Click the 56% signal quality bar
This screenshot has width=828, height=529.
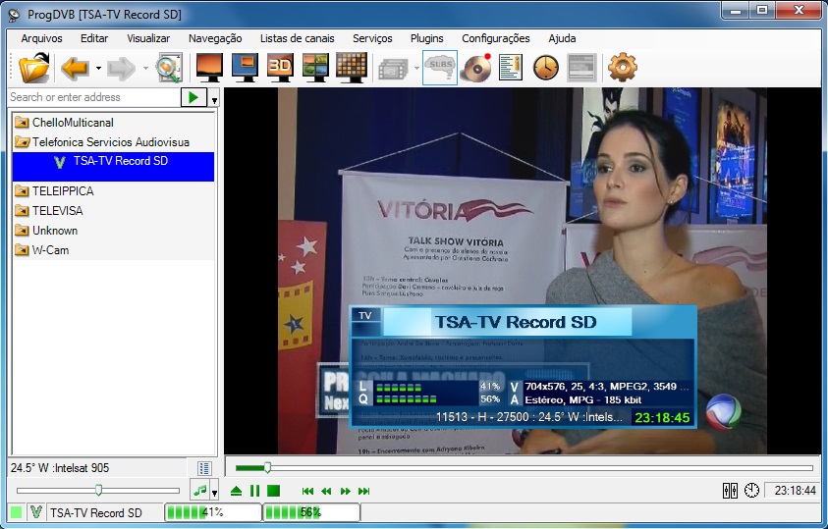click(312, 512)
